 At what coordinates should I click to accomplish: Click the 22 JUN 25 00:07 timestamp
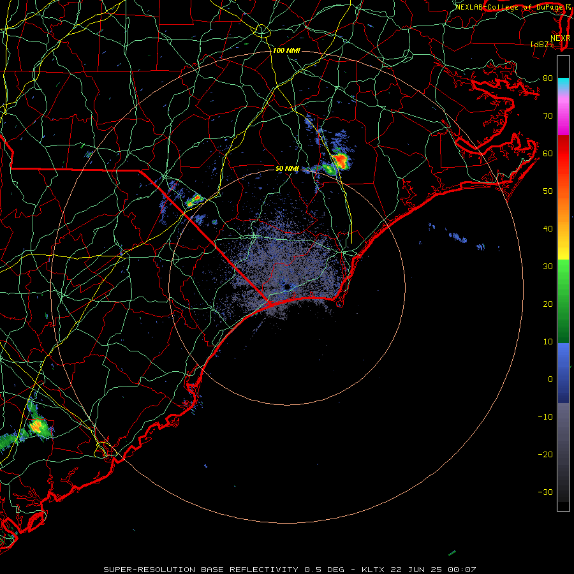434,570
